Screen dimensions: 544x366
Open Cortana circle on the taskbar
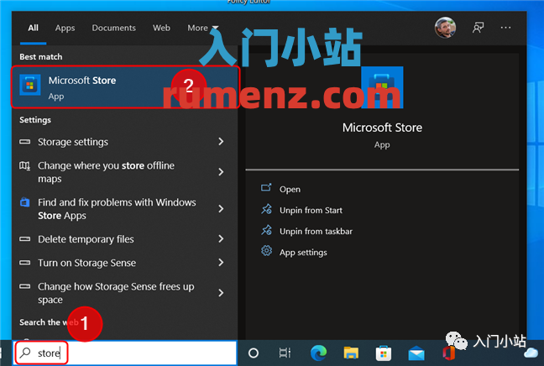[254, 353]
